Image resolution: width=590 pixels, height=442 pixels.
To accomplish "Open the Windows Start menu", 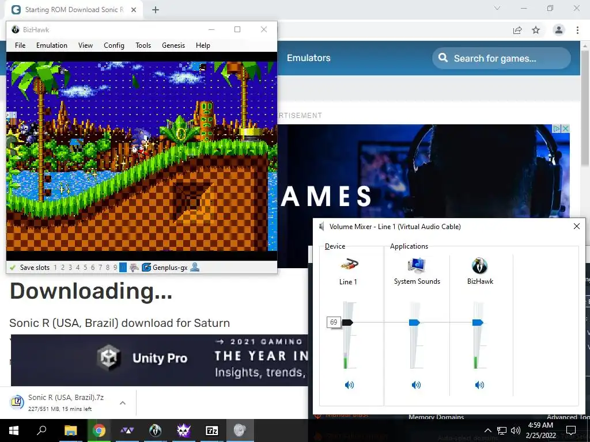I will (x=14, y=430).
